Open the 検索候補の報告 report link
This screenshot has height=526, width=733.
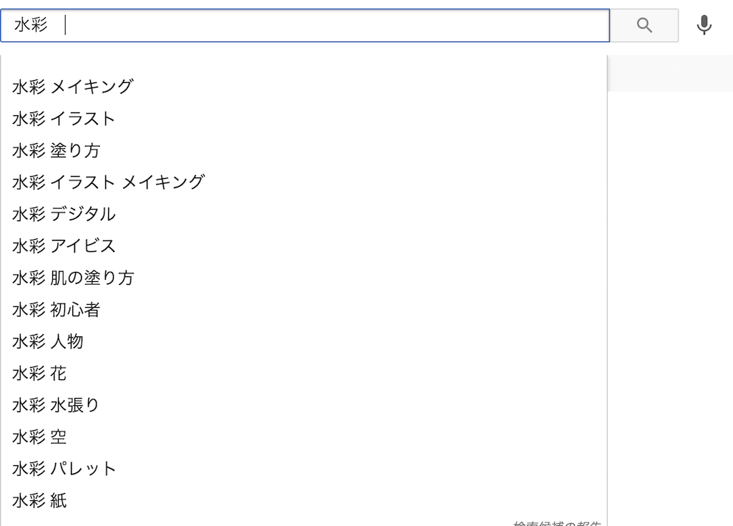[x=557, y=522]
